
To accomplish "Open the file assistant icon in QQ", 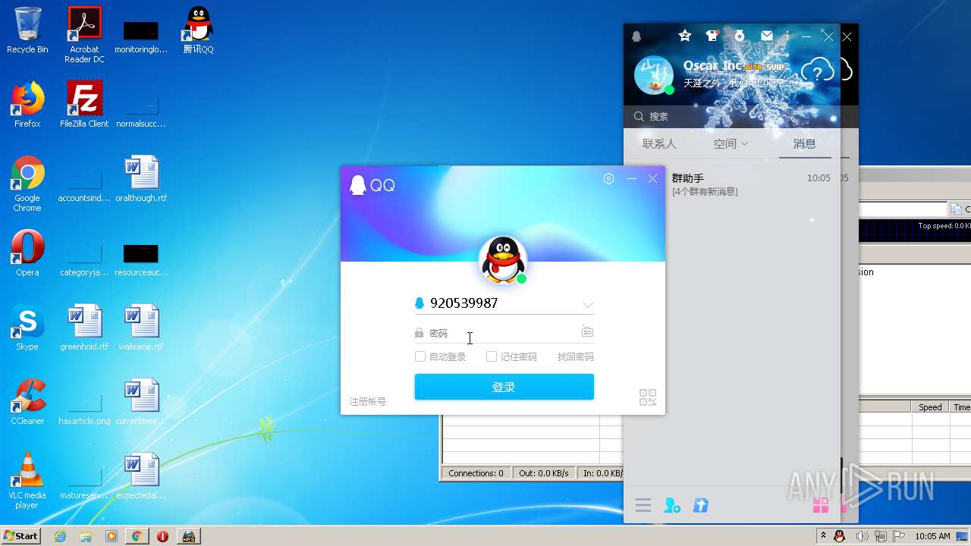I will [x=701, y=505].
